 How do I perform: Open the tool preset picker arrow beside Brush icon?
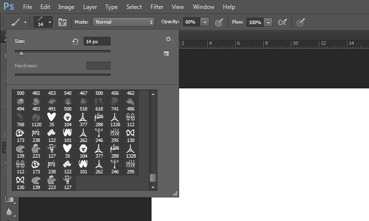pos(25,23)
